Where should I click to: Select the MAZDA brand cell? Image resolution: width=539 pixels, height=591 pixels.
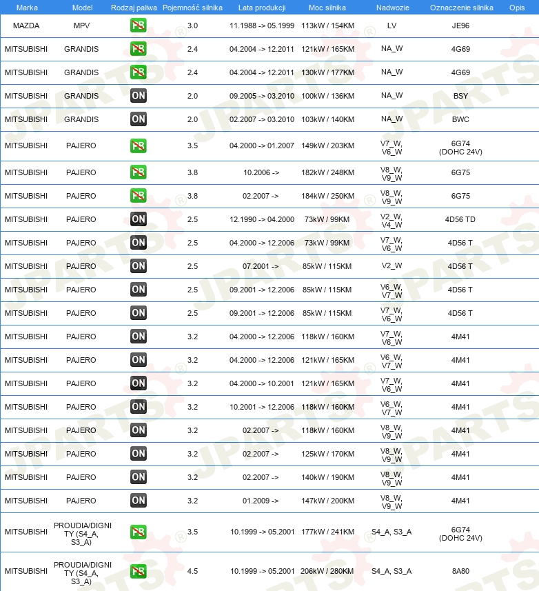[x=26, y=26]
